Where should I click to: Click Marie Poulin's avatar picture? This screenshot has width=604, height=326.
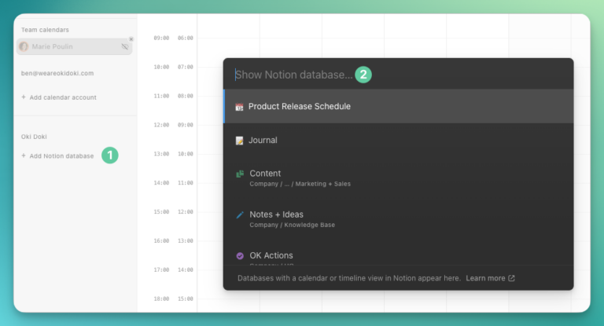pos(24,46)
